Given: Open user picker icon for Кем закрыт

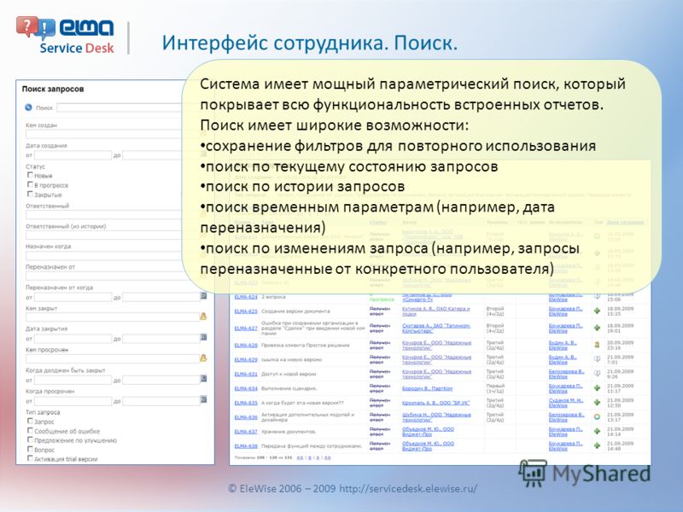Looking at the screenshot, I should [203, 317].
